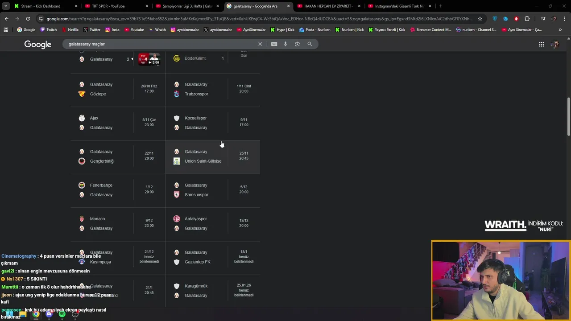
Task: Click the search field 'galatasaray maçları'
Action: pos(161,44)
